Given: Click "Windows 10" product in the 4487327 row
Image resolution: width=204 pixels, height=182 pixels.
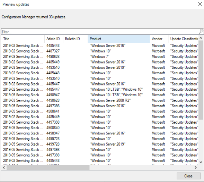Looking at the screenshot, I should tap(100, 51).
